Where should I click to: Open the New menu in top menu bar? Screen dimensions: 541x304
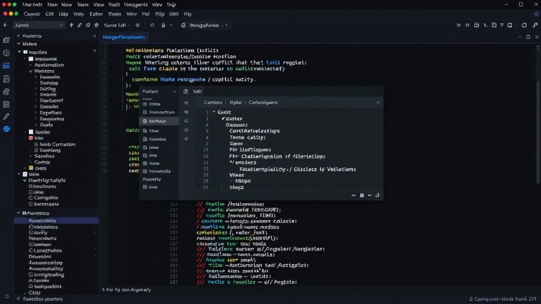pyautogui.click(x=67, y=4)
